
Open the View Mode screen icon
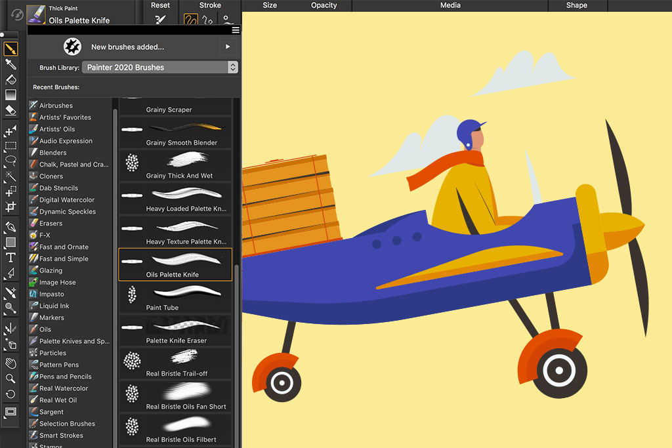pos(10,412)
